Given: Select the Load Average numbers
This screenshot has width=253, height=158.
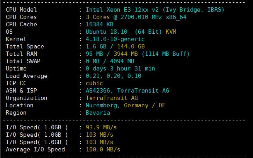Looking at the screenshot, I should click(113, 76).
